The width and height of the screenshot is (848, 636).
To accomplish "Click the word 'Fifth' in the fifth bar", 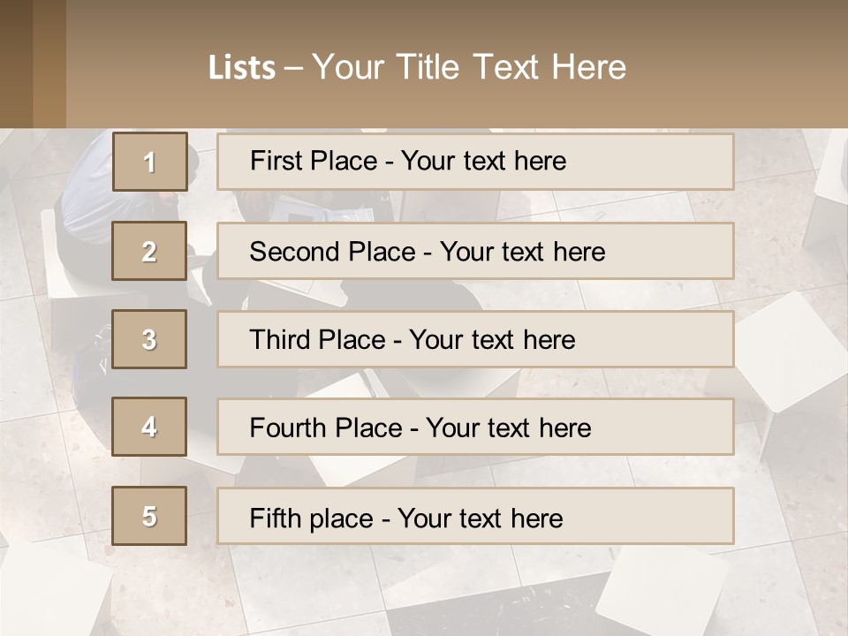I will tap(276, 518).
